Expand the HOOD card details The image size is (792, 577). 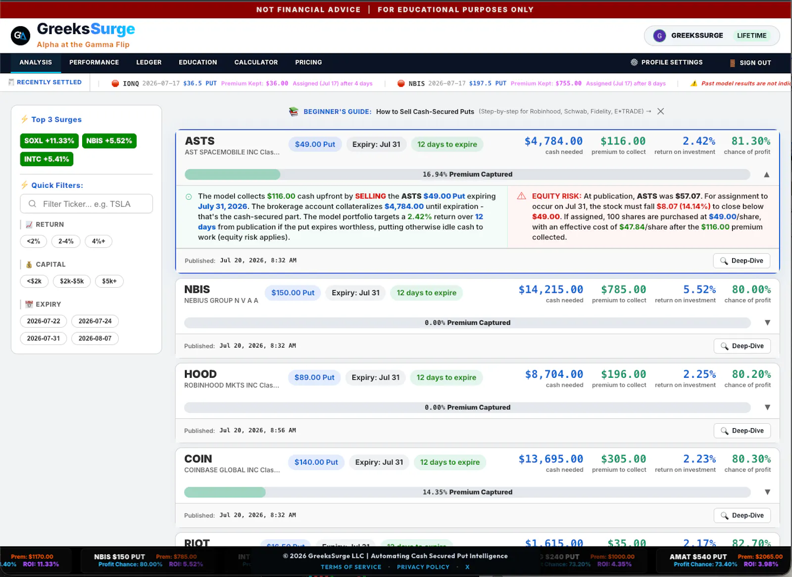point(767,407)
